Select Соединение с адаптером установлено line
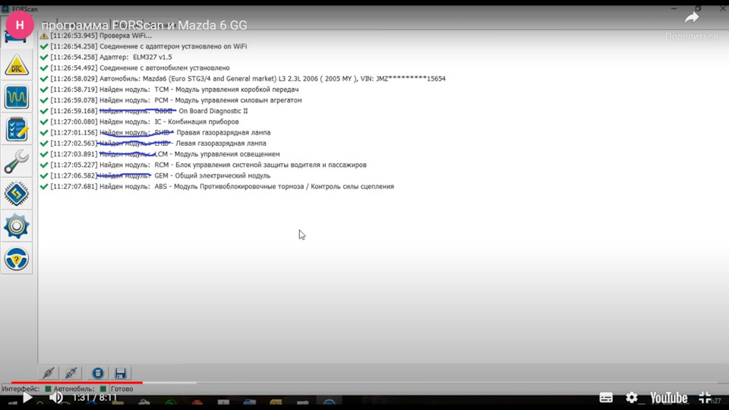The height and width of the screenshot is (410, 729). [x=144, y=46]
